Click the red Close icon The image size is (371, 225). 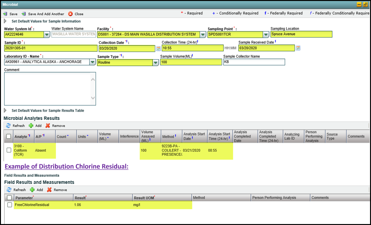[70, 14]
